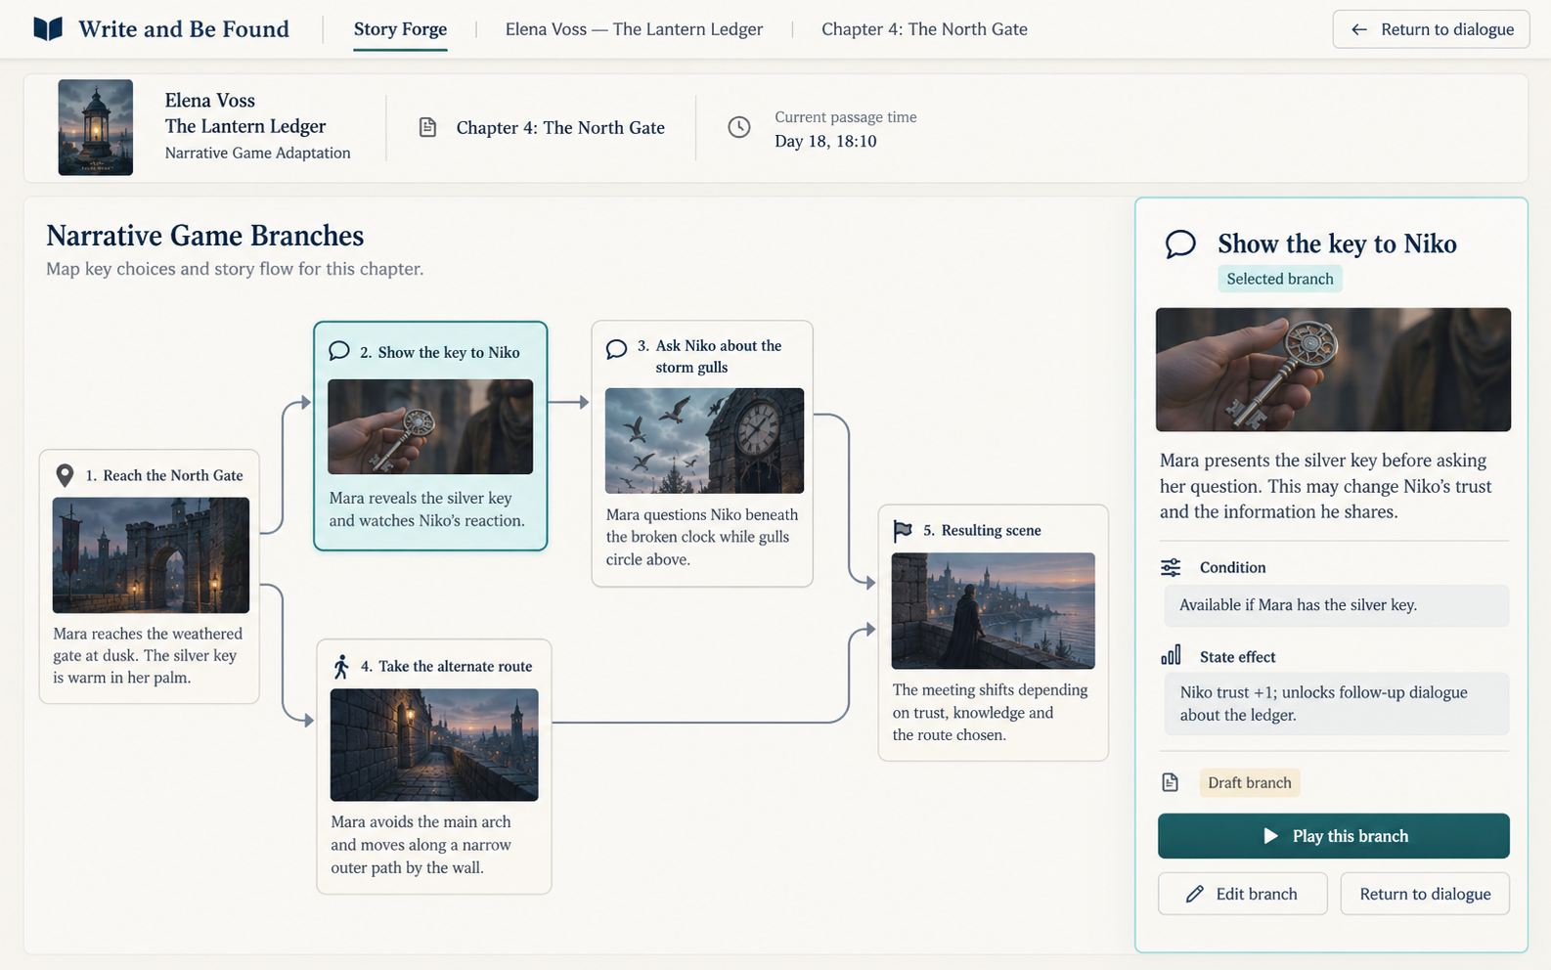
Task: Switch to the Story Forge tab
Action: pos(400,29)
